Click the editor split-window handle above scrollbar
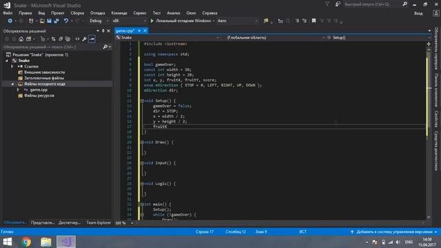This screenshot has height=248, width=441. (429, 44)
